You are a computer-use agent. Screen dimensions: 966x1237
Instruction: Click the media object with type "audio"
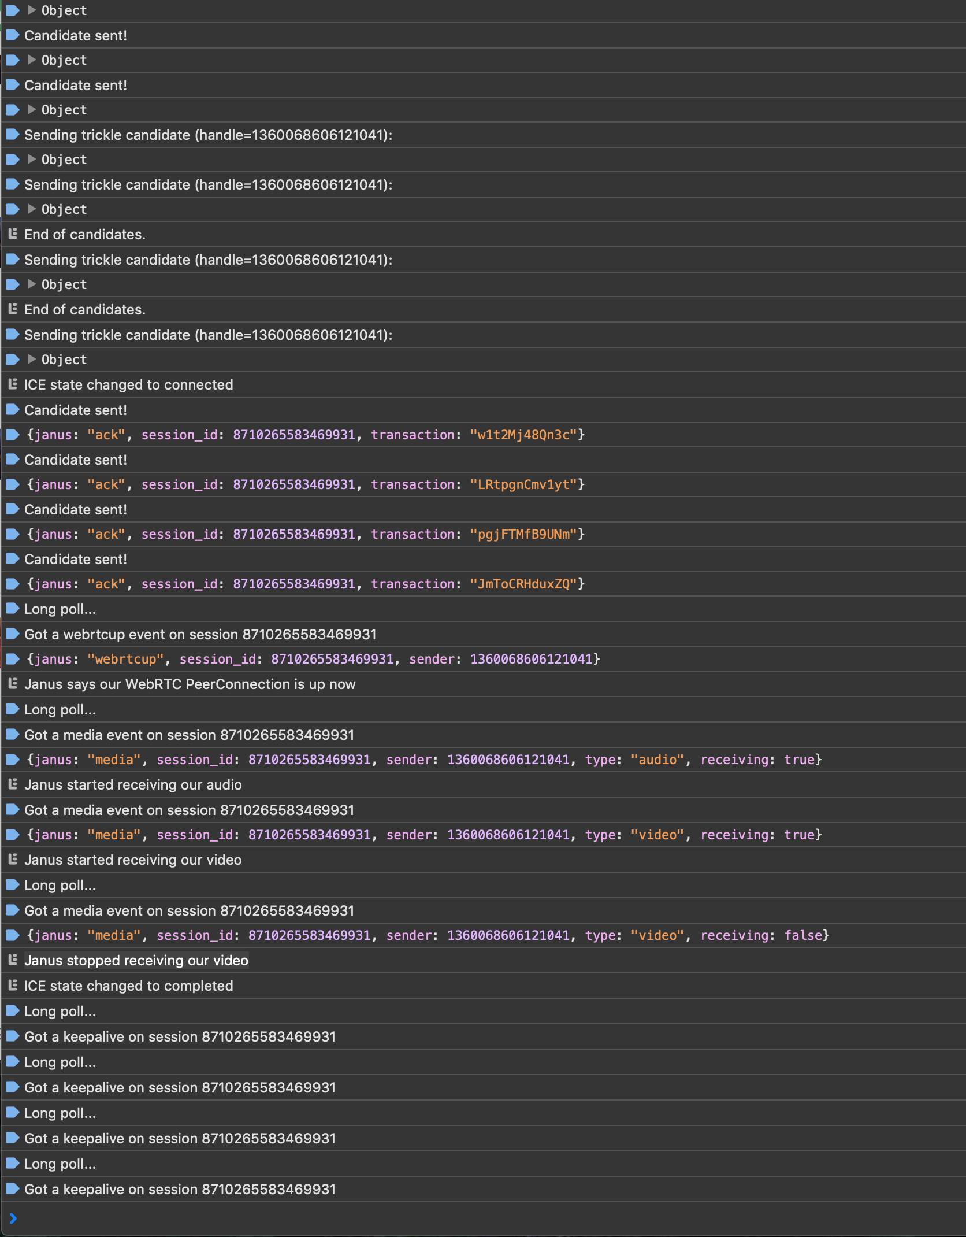[425, 760]
